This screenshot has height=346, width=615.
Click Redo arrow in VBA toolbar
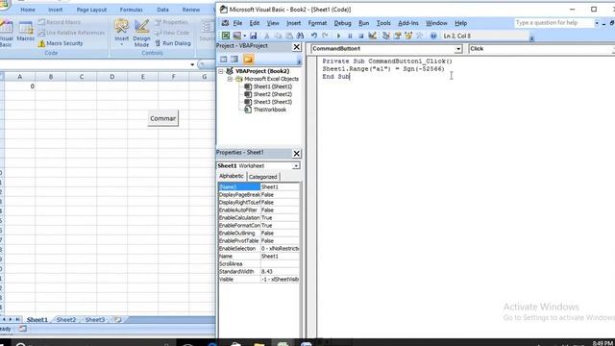point(325,36)
